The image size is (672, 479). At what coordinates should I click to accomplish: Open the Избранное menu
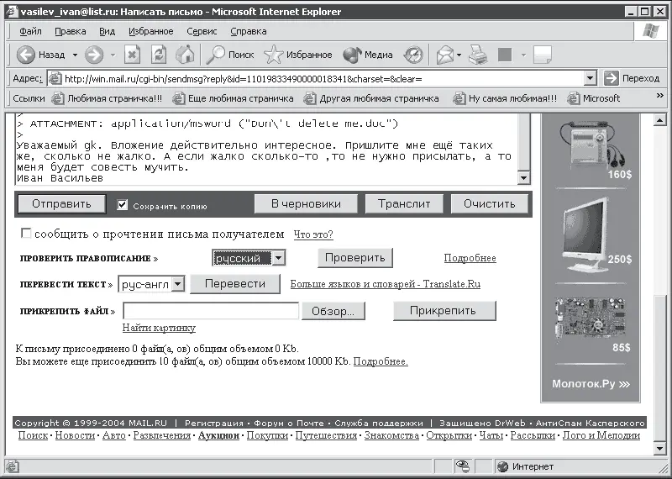(151, 31)
